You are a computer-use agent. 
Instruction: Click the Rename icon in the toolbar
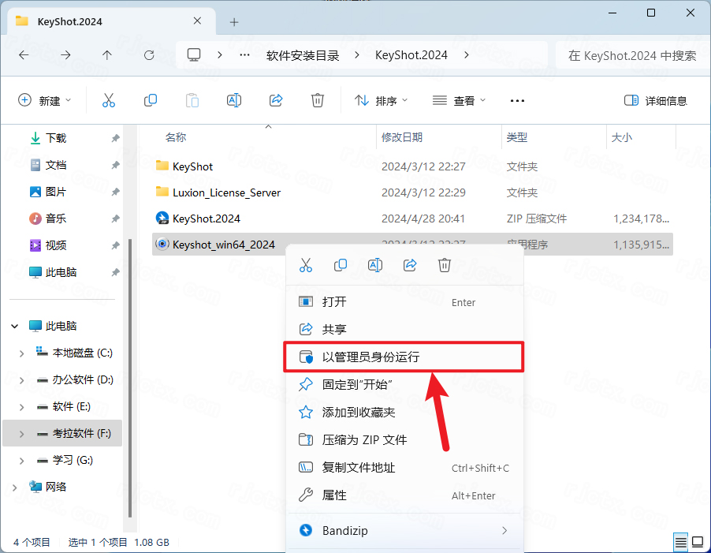[234, 100]
